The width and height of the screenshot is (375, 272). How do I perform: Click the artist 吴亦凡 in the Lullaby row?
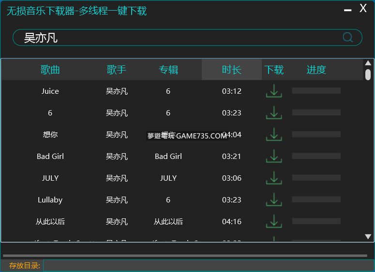(117, 200)
